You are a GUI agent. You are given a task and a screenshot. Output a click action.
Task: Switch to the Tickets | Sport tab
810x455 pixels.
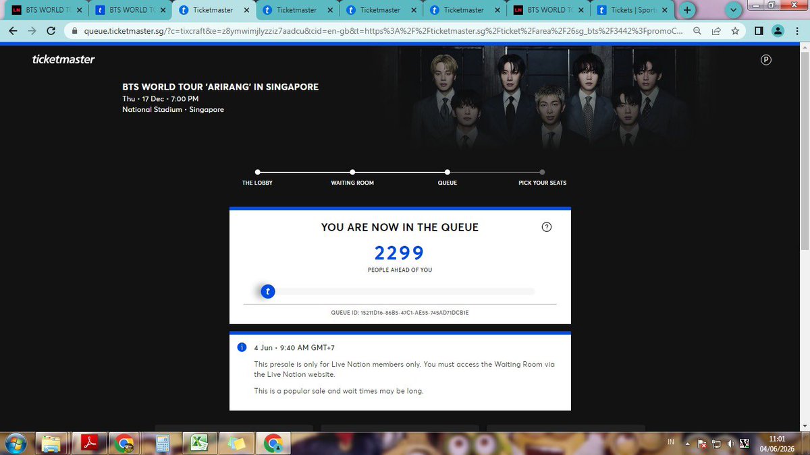click(632, 10)
